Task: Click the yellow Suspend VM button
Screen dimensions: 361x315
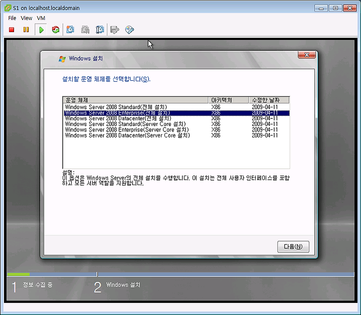Action: pyautogui.click(x=26, y=30)
